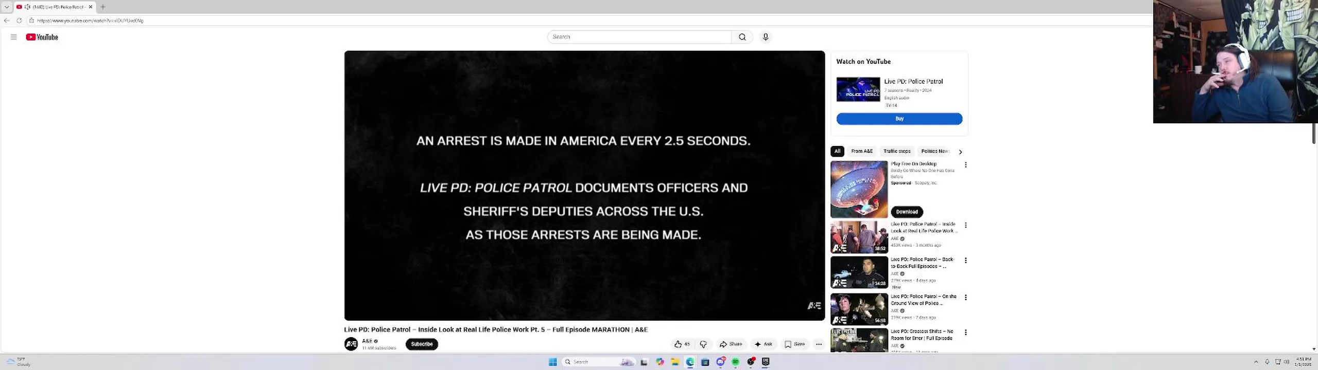Open options for Greatest Shifts video
This screenshot has width=1318, height=370.
click(965, 332)
